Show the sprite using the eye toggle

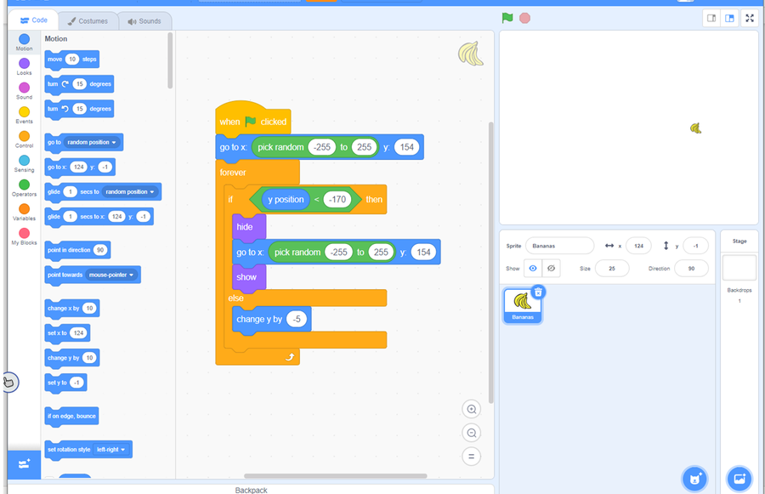pos(533,269)
